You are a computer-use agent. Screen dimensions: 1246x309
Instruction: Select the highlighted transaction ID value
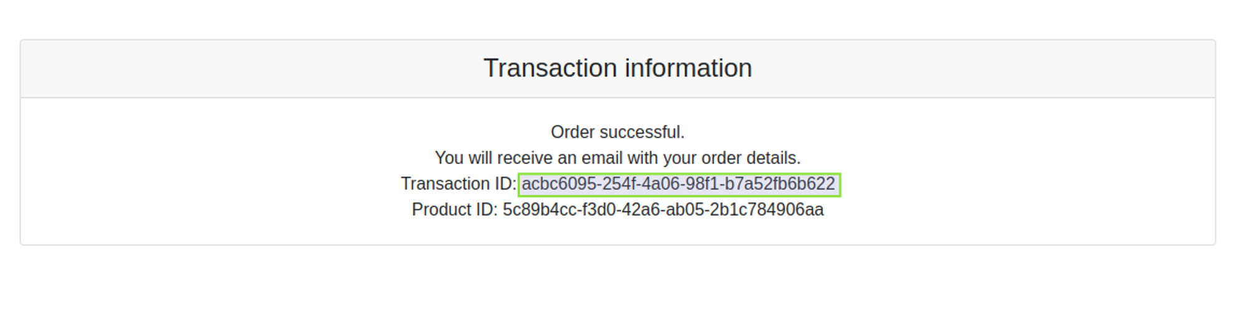678,184
